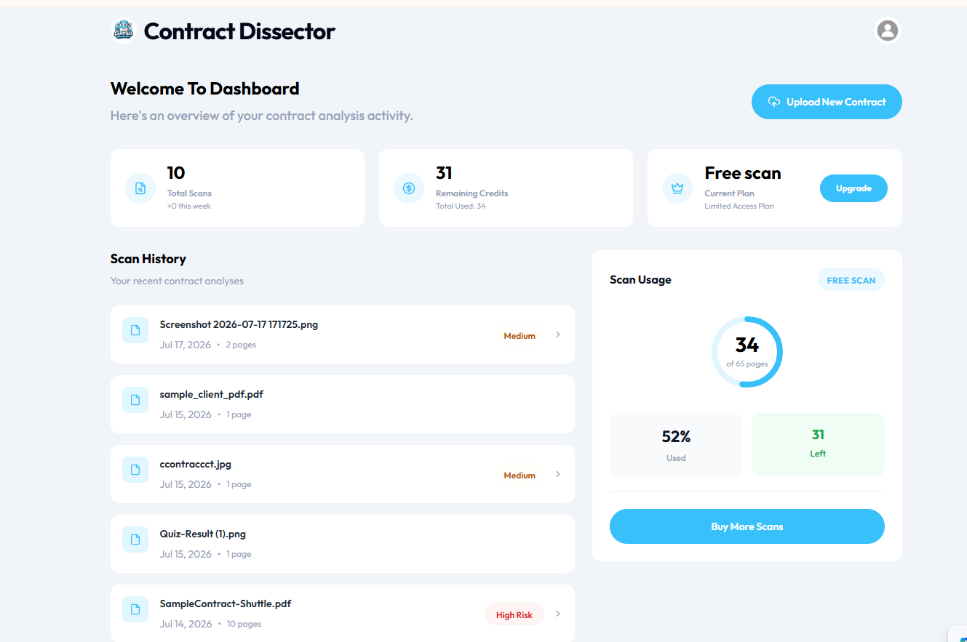Click the file icon for SampleContract-Shuttle.pdf
The height and width of the screenshot is (642, 967).
coord(135,609)
